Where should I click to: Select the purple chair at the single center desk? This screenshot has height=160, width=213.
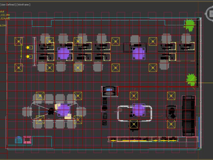139,53
